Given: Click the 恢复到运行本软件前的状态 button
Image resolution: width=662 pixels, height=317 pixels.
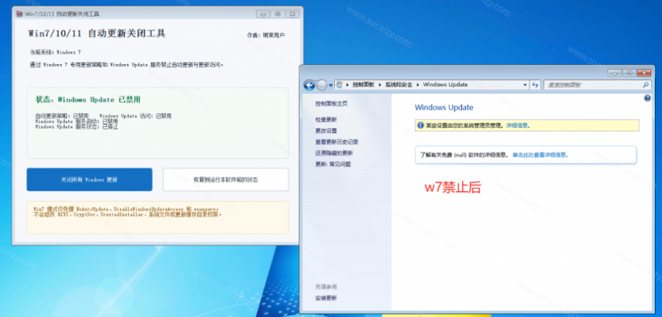Looking at the screenshot, I should pyautogui.click(x=226, y=180).
